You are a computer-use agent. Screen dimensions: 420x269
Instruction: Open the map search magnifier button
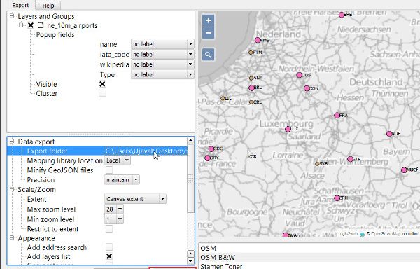point(208,55)
